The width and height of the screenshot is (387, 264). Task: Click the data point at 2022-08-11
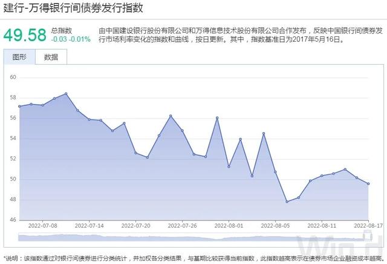coord(322,176)
